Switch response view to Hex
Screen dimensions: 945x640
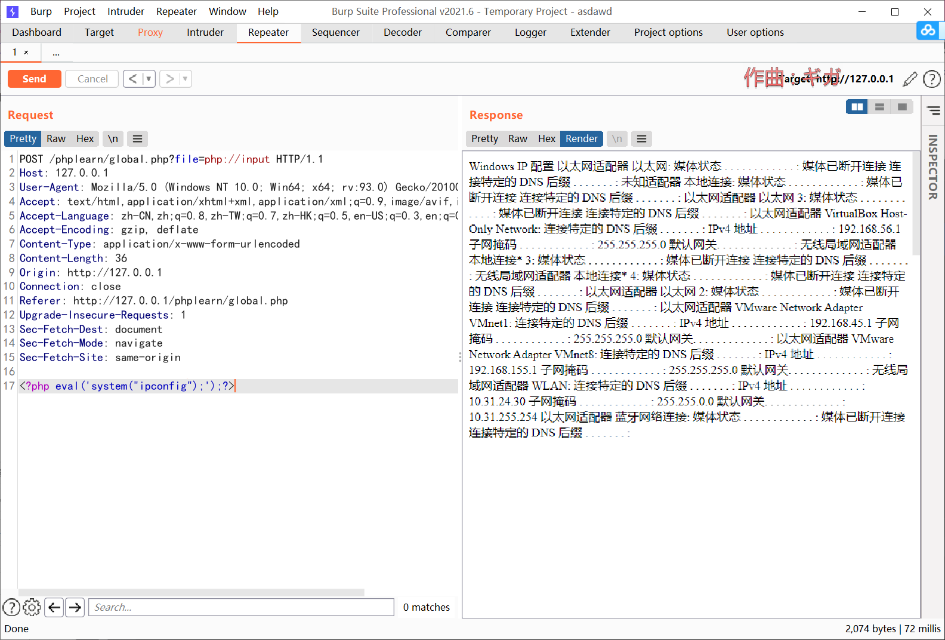pos(546,139)
